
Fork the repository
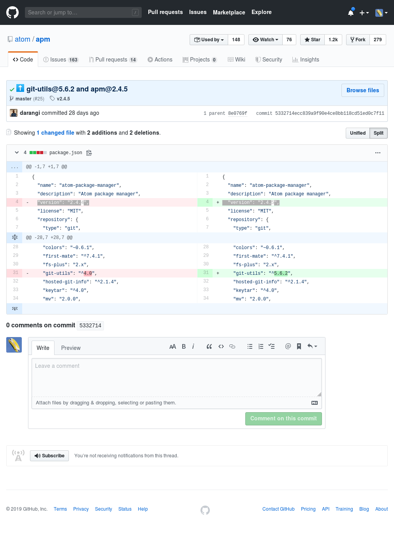[358, 40]
